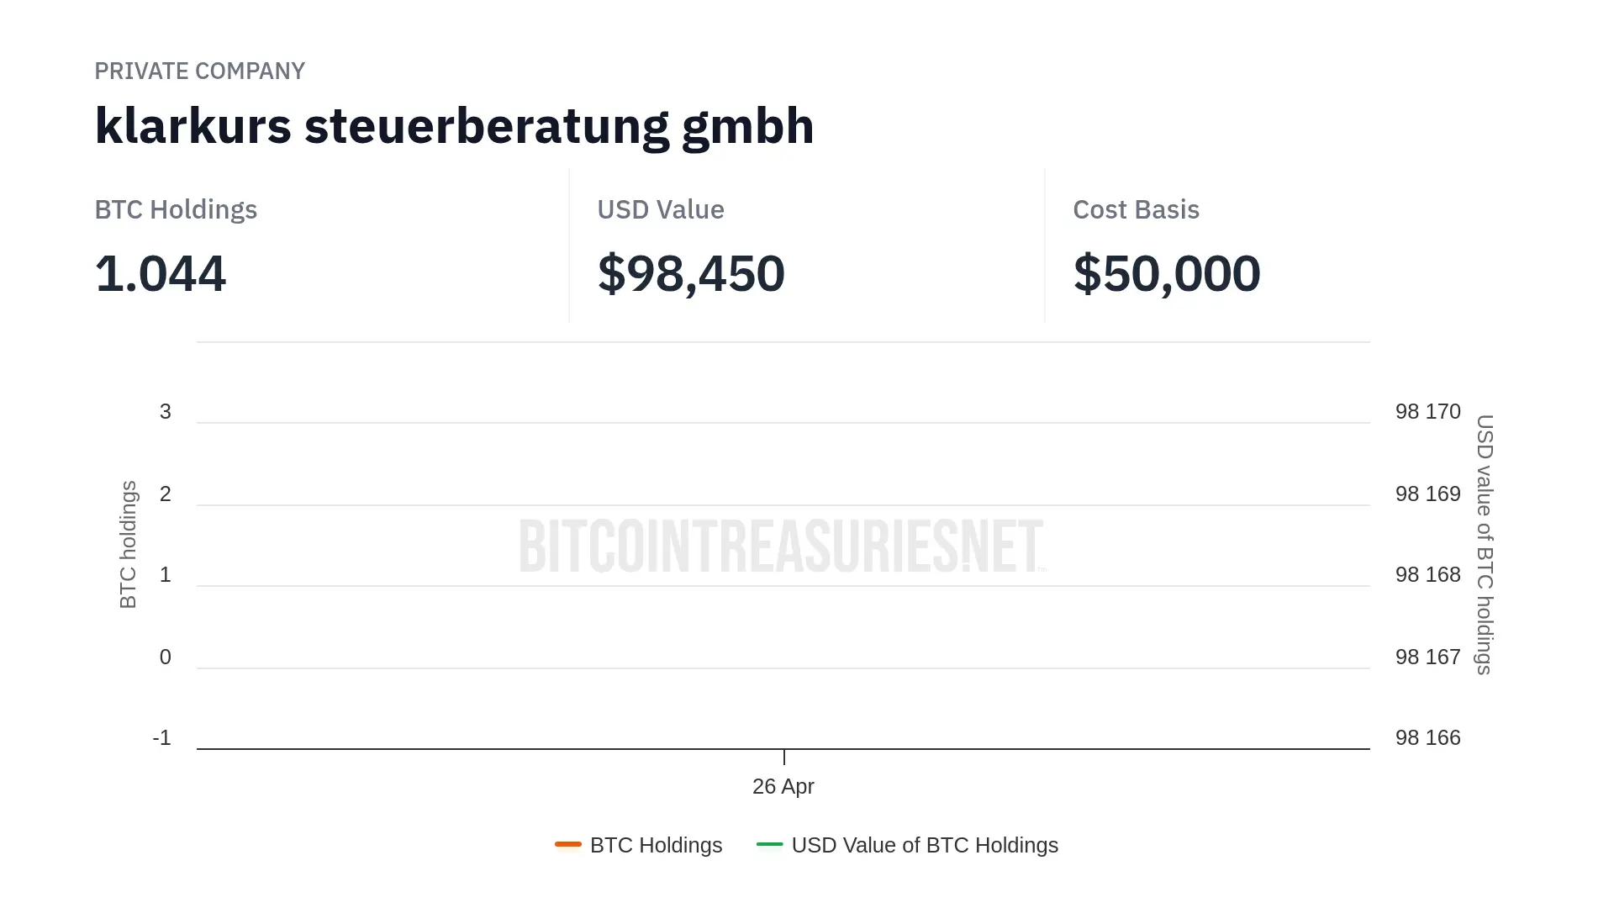Click the green USD Value legend swatch
This screenshot has height=908, width=1614.
tap(769, 844)
